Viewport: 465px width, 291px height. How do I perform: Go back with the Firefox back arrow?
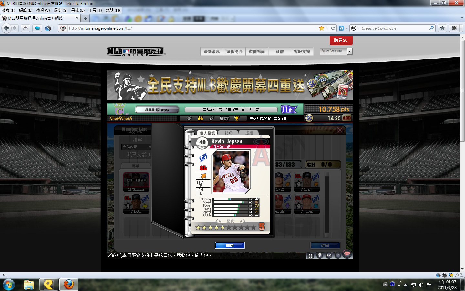(x=6, y=28)
